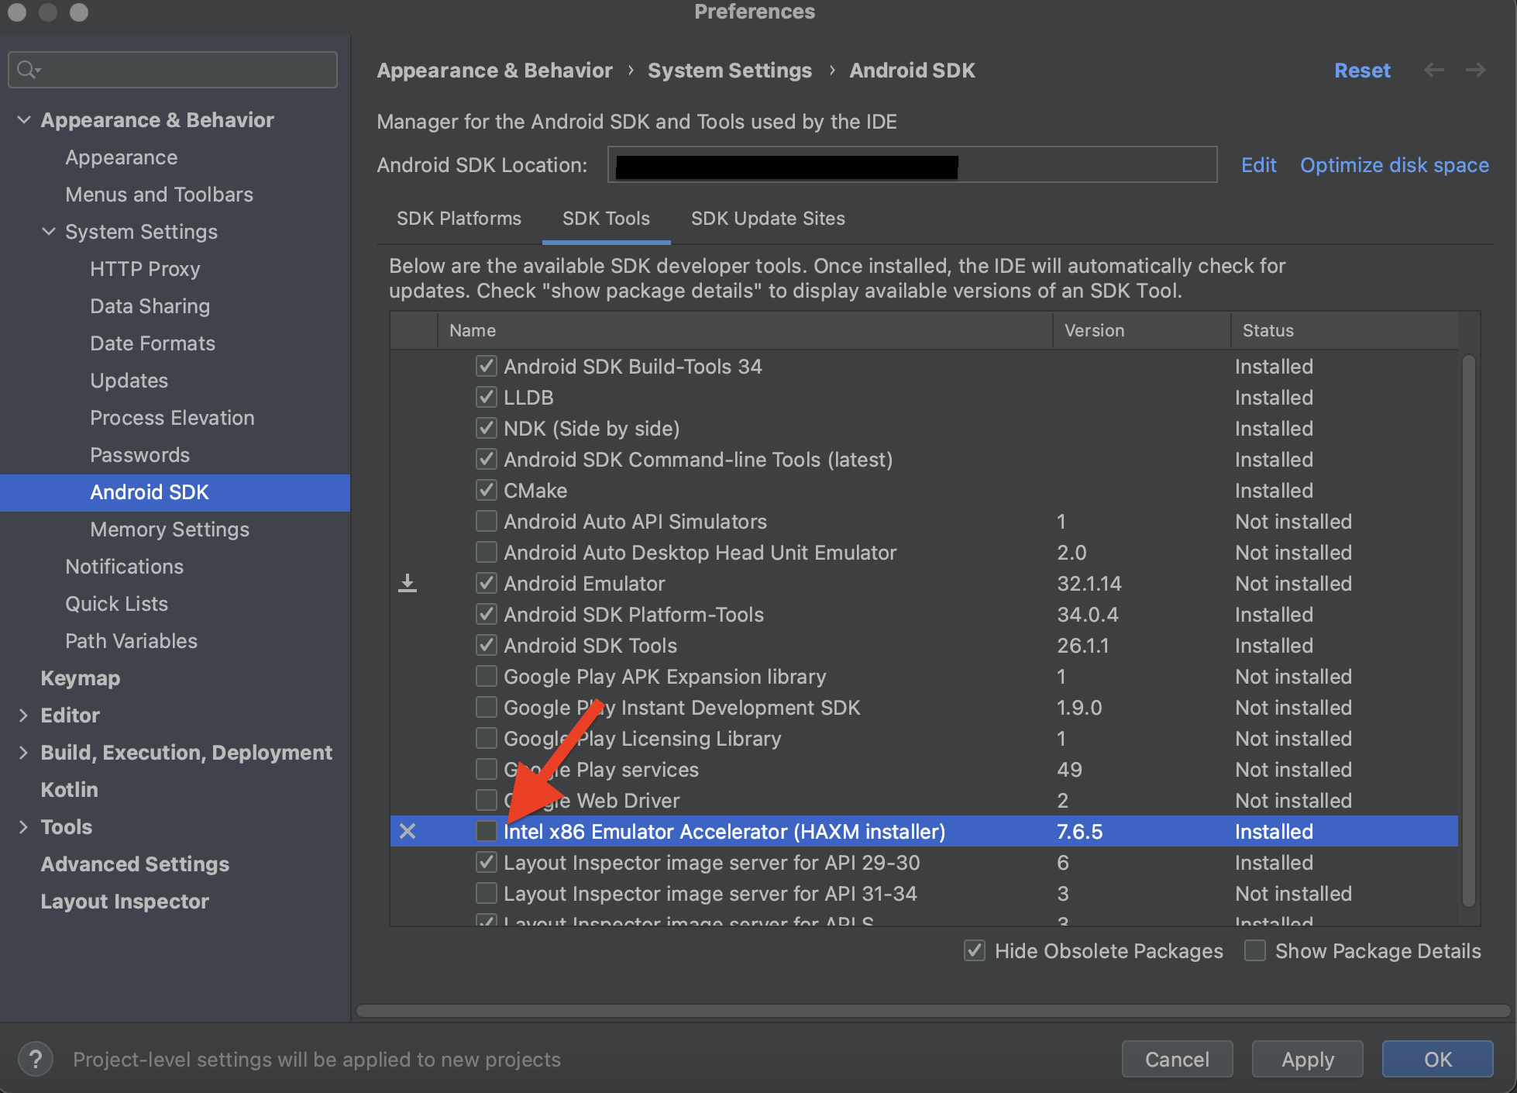Click the forward navigation arrow
Viewport: 1517px width, 1093px height.
1476,71
